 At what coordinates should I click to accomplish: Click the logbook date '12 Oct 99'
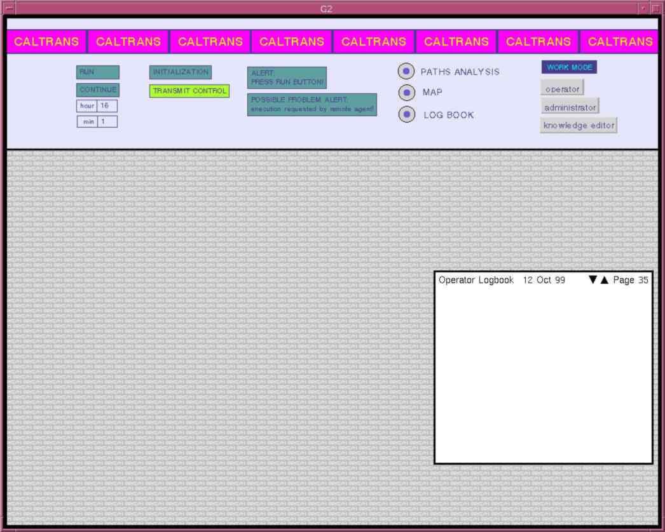click(544, 280)
